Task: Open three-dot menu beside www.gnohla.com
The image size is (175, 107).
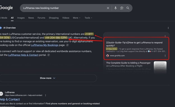Action: [165, 56]
